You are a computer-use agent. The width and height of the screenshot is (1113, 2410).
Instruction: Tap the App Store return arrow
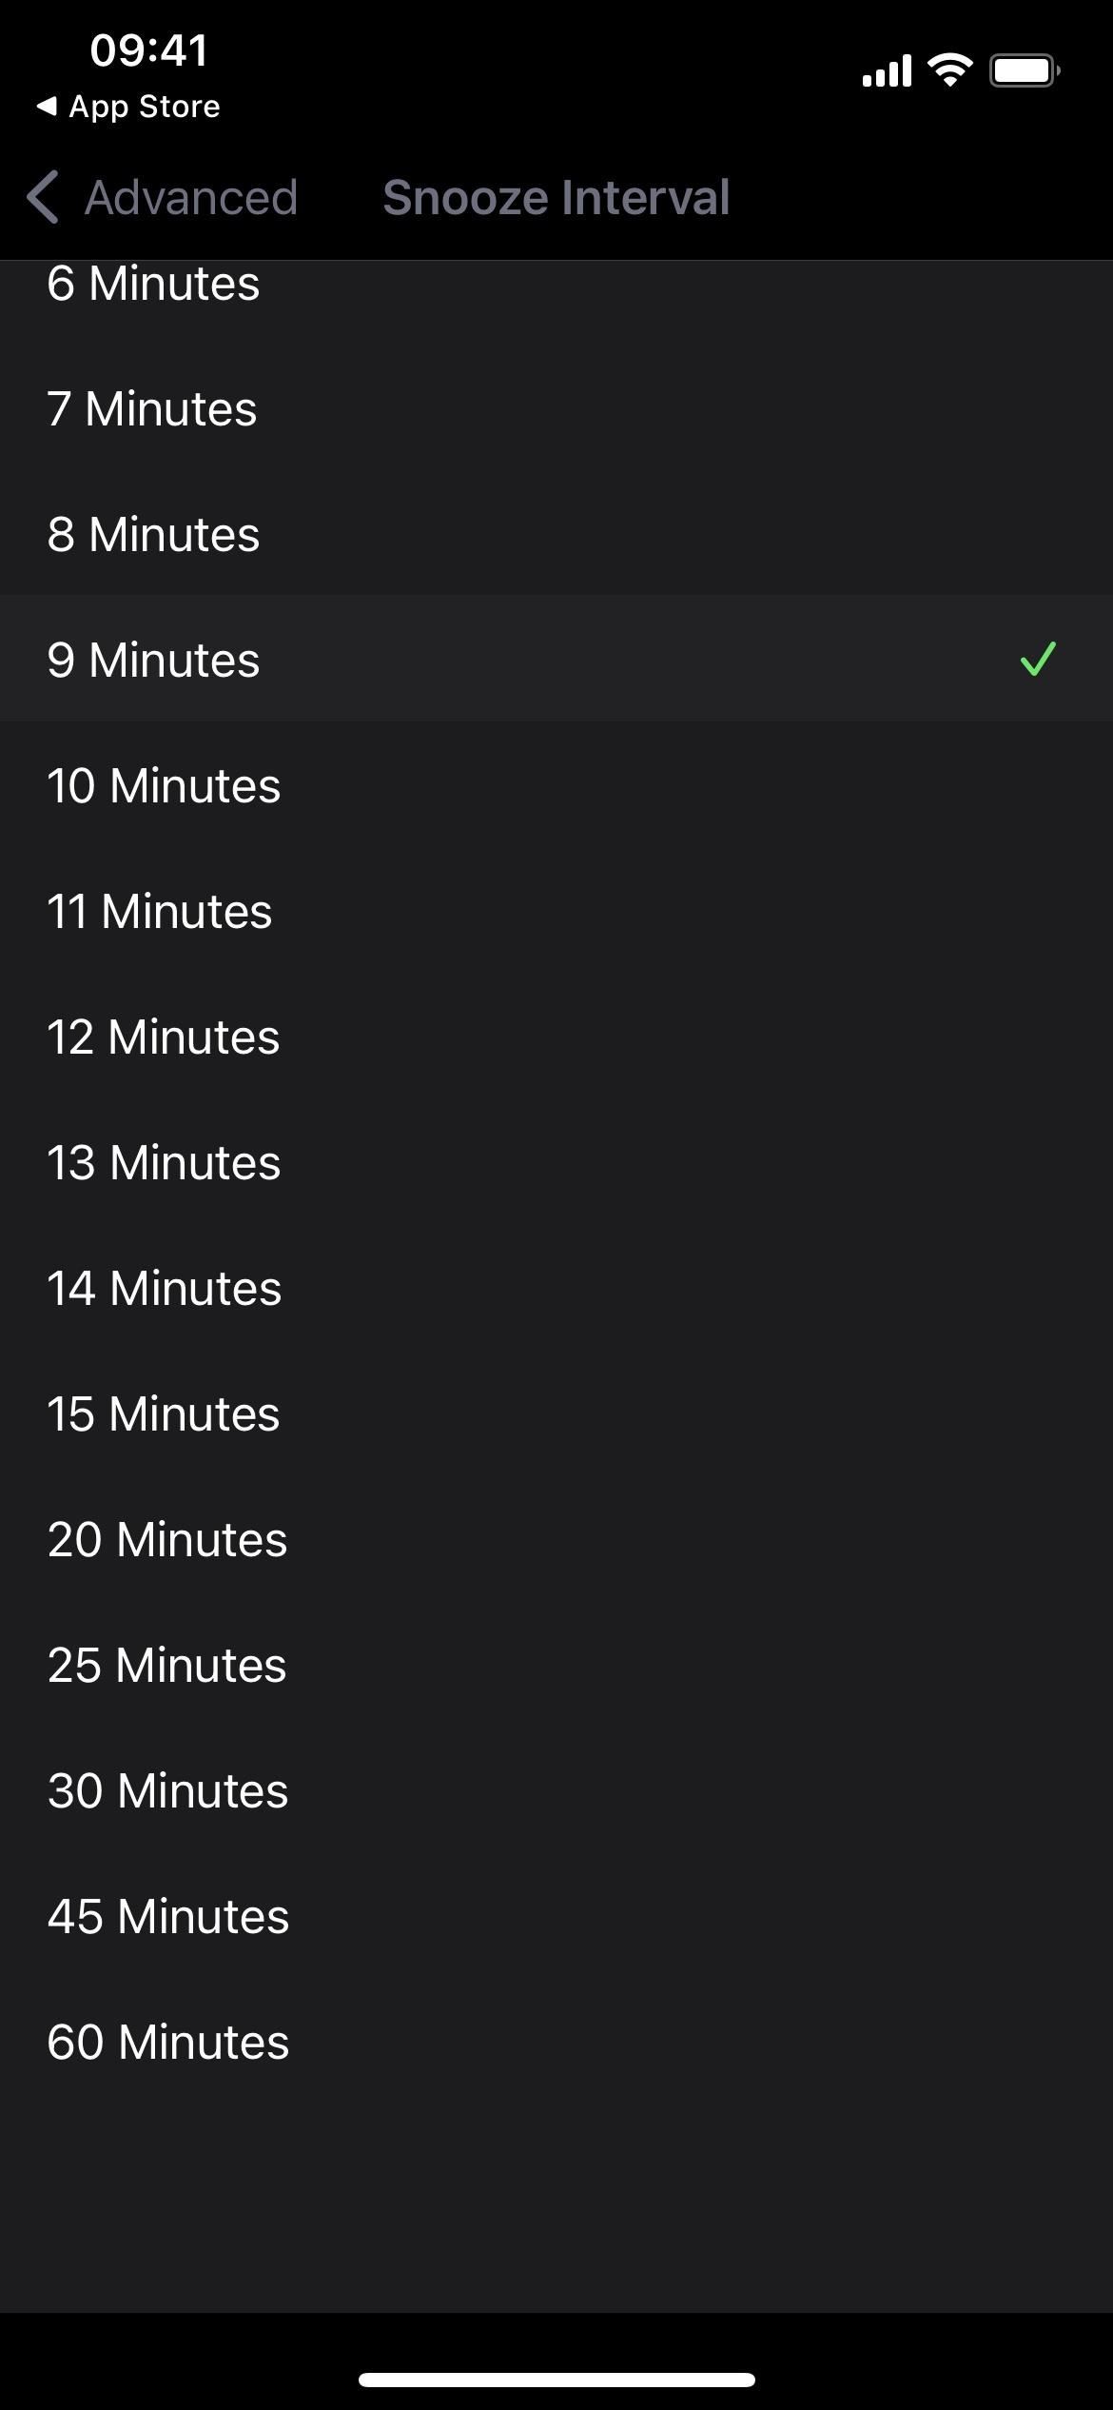coord(47,107)
